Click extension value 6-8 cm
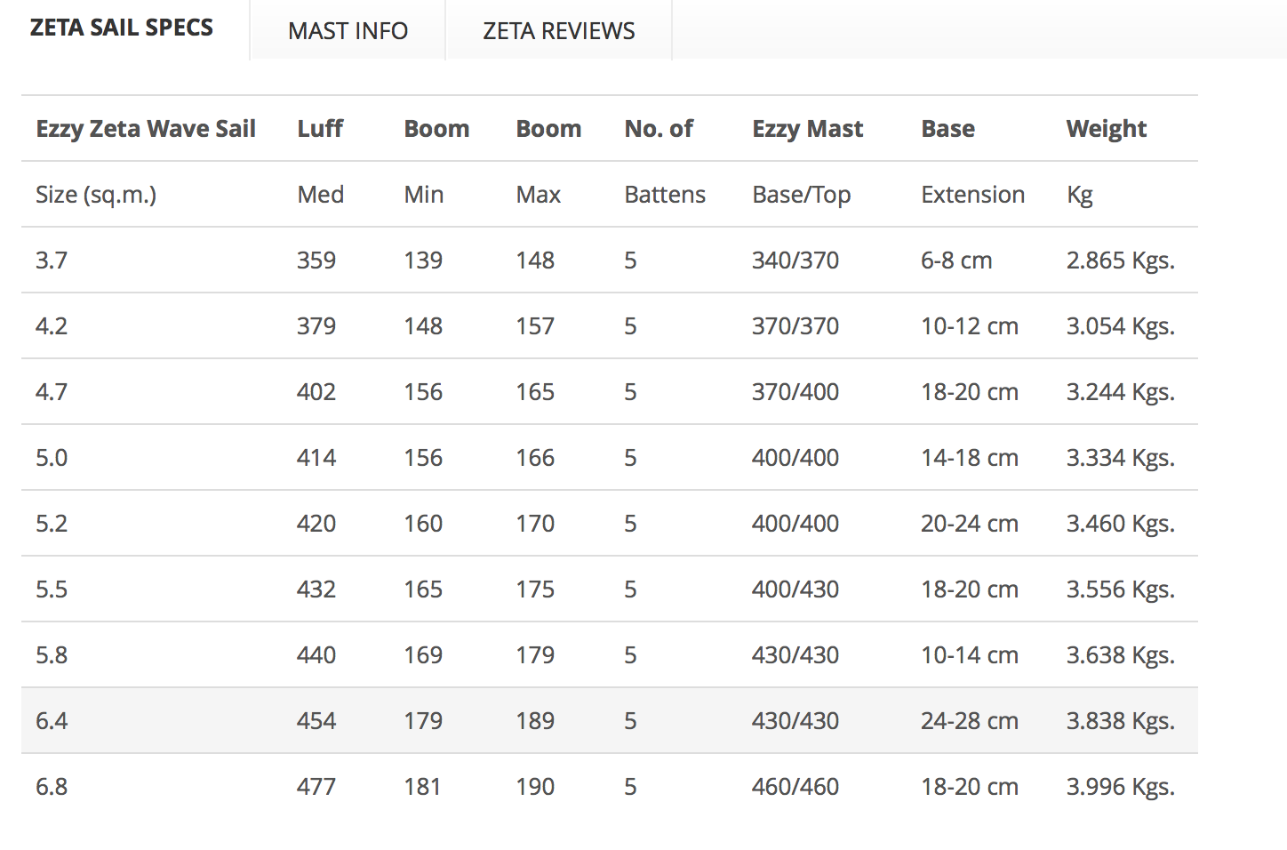Screen dimensions: 1287x850 pos(956,261)
